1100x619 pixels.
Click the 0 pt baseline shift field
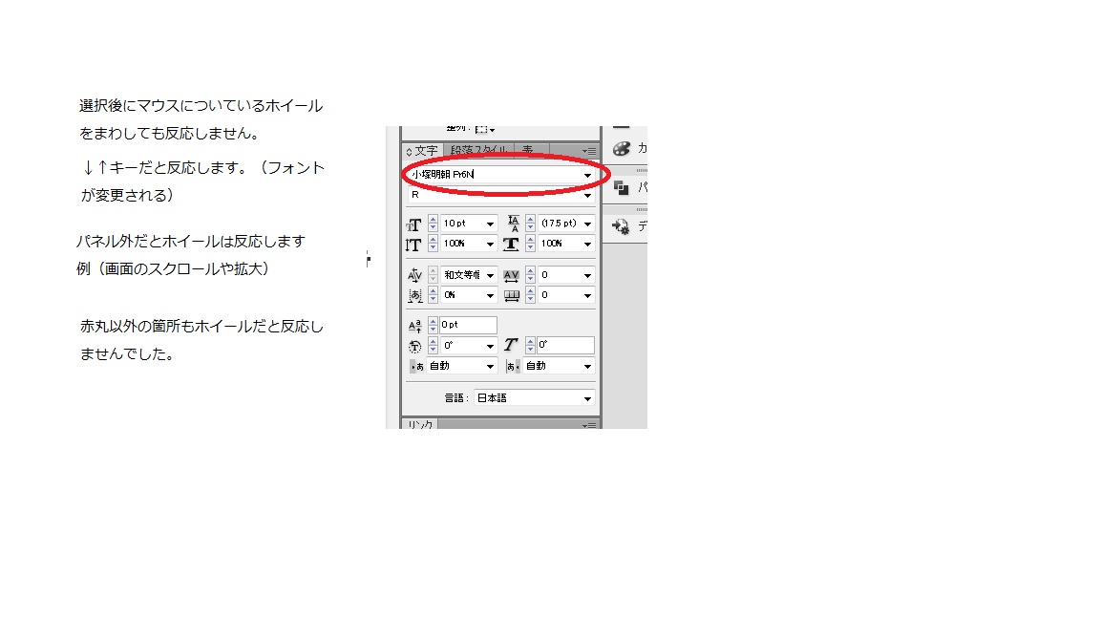tap(468, 325)
